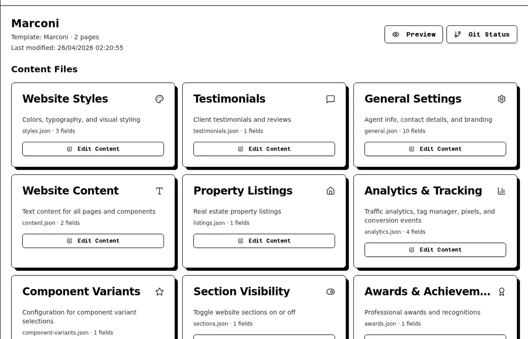Viewport: 528px width, 339px height.
Task: Click 'Agent info, contact details, and branding' description
Action: [428, 119]
